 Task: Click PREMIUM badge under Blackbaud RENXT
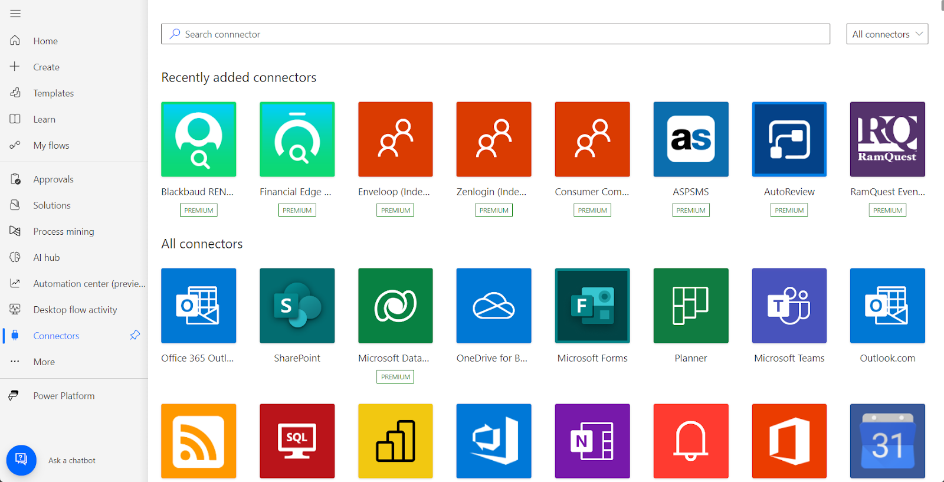coord(199,210)
